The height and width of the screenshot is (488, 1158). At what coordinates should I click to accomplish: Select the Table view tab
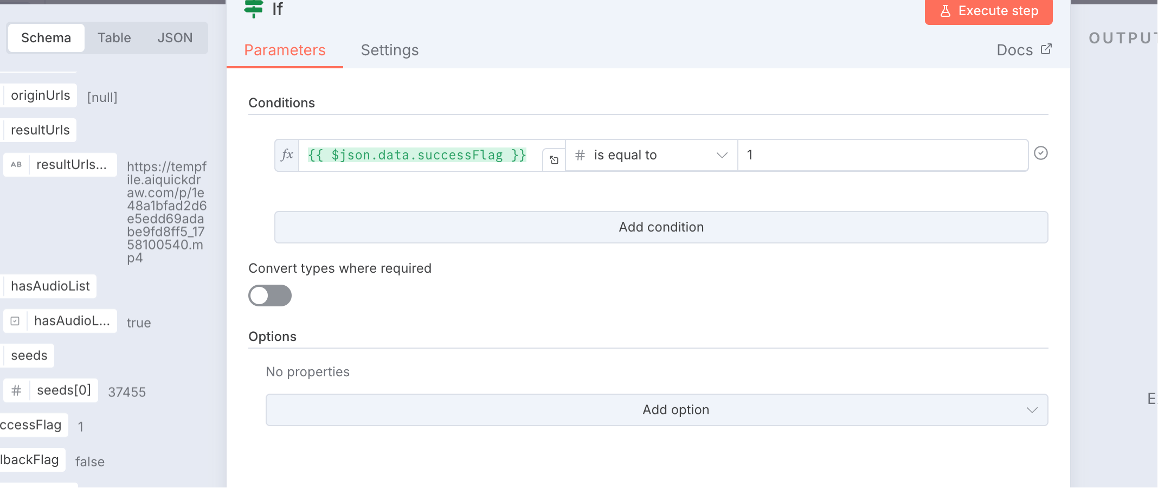click(114, 38)
